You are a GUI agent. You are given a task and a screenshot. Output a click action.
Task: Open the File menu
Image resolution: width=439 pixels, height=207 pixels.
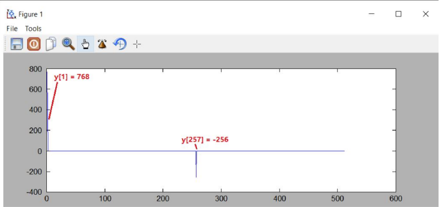(x=12, y=29)
